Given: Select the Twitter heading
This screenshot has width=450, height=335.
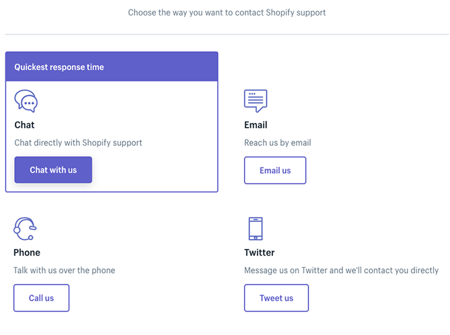Looking at the screenshot, I should 260,253.
